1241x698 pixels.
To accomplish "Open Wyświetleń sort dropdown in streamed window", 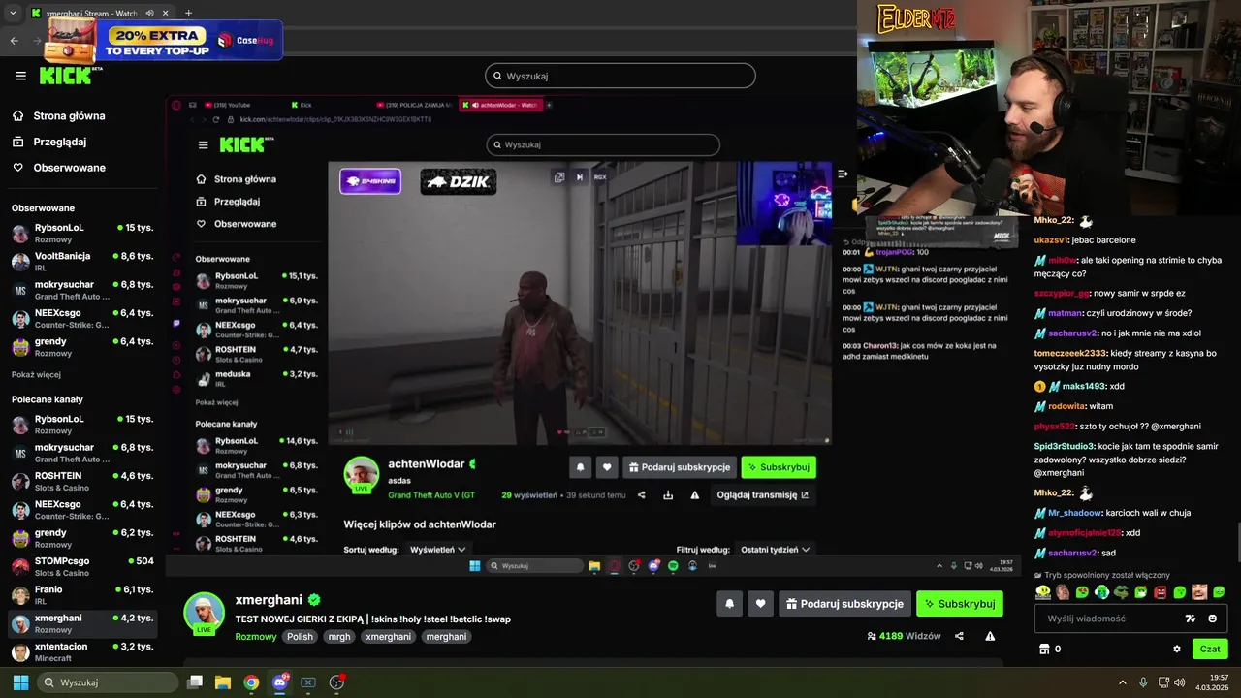I will click(437, 549).
